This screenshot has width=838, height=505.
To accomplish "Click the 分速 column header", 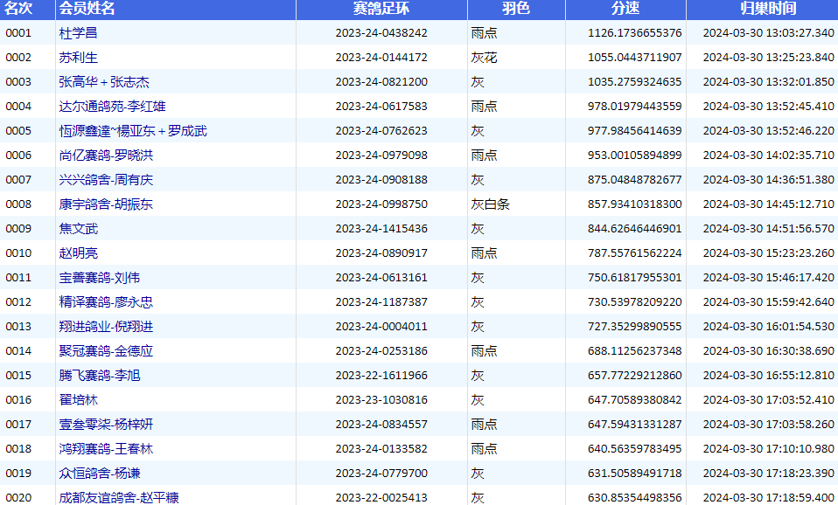I will pyautogui.click(x=625, y=9).
